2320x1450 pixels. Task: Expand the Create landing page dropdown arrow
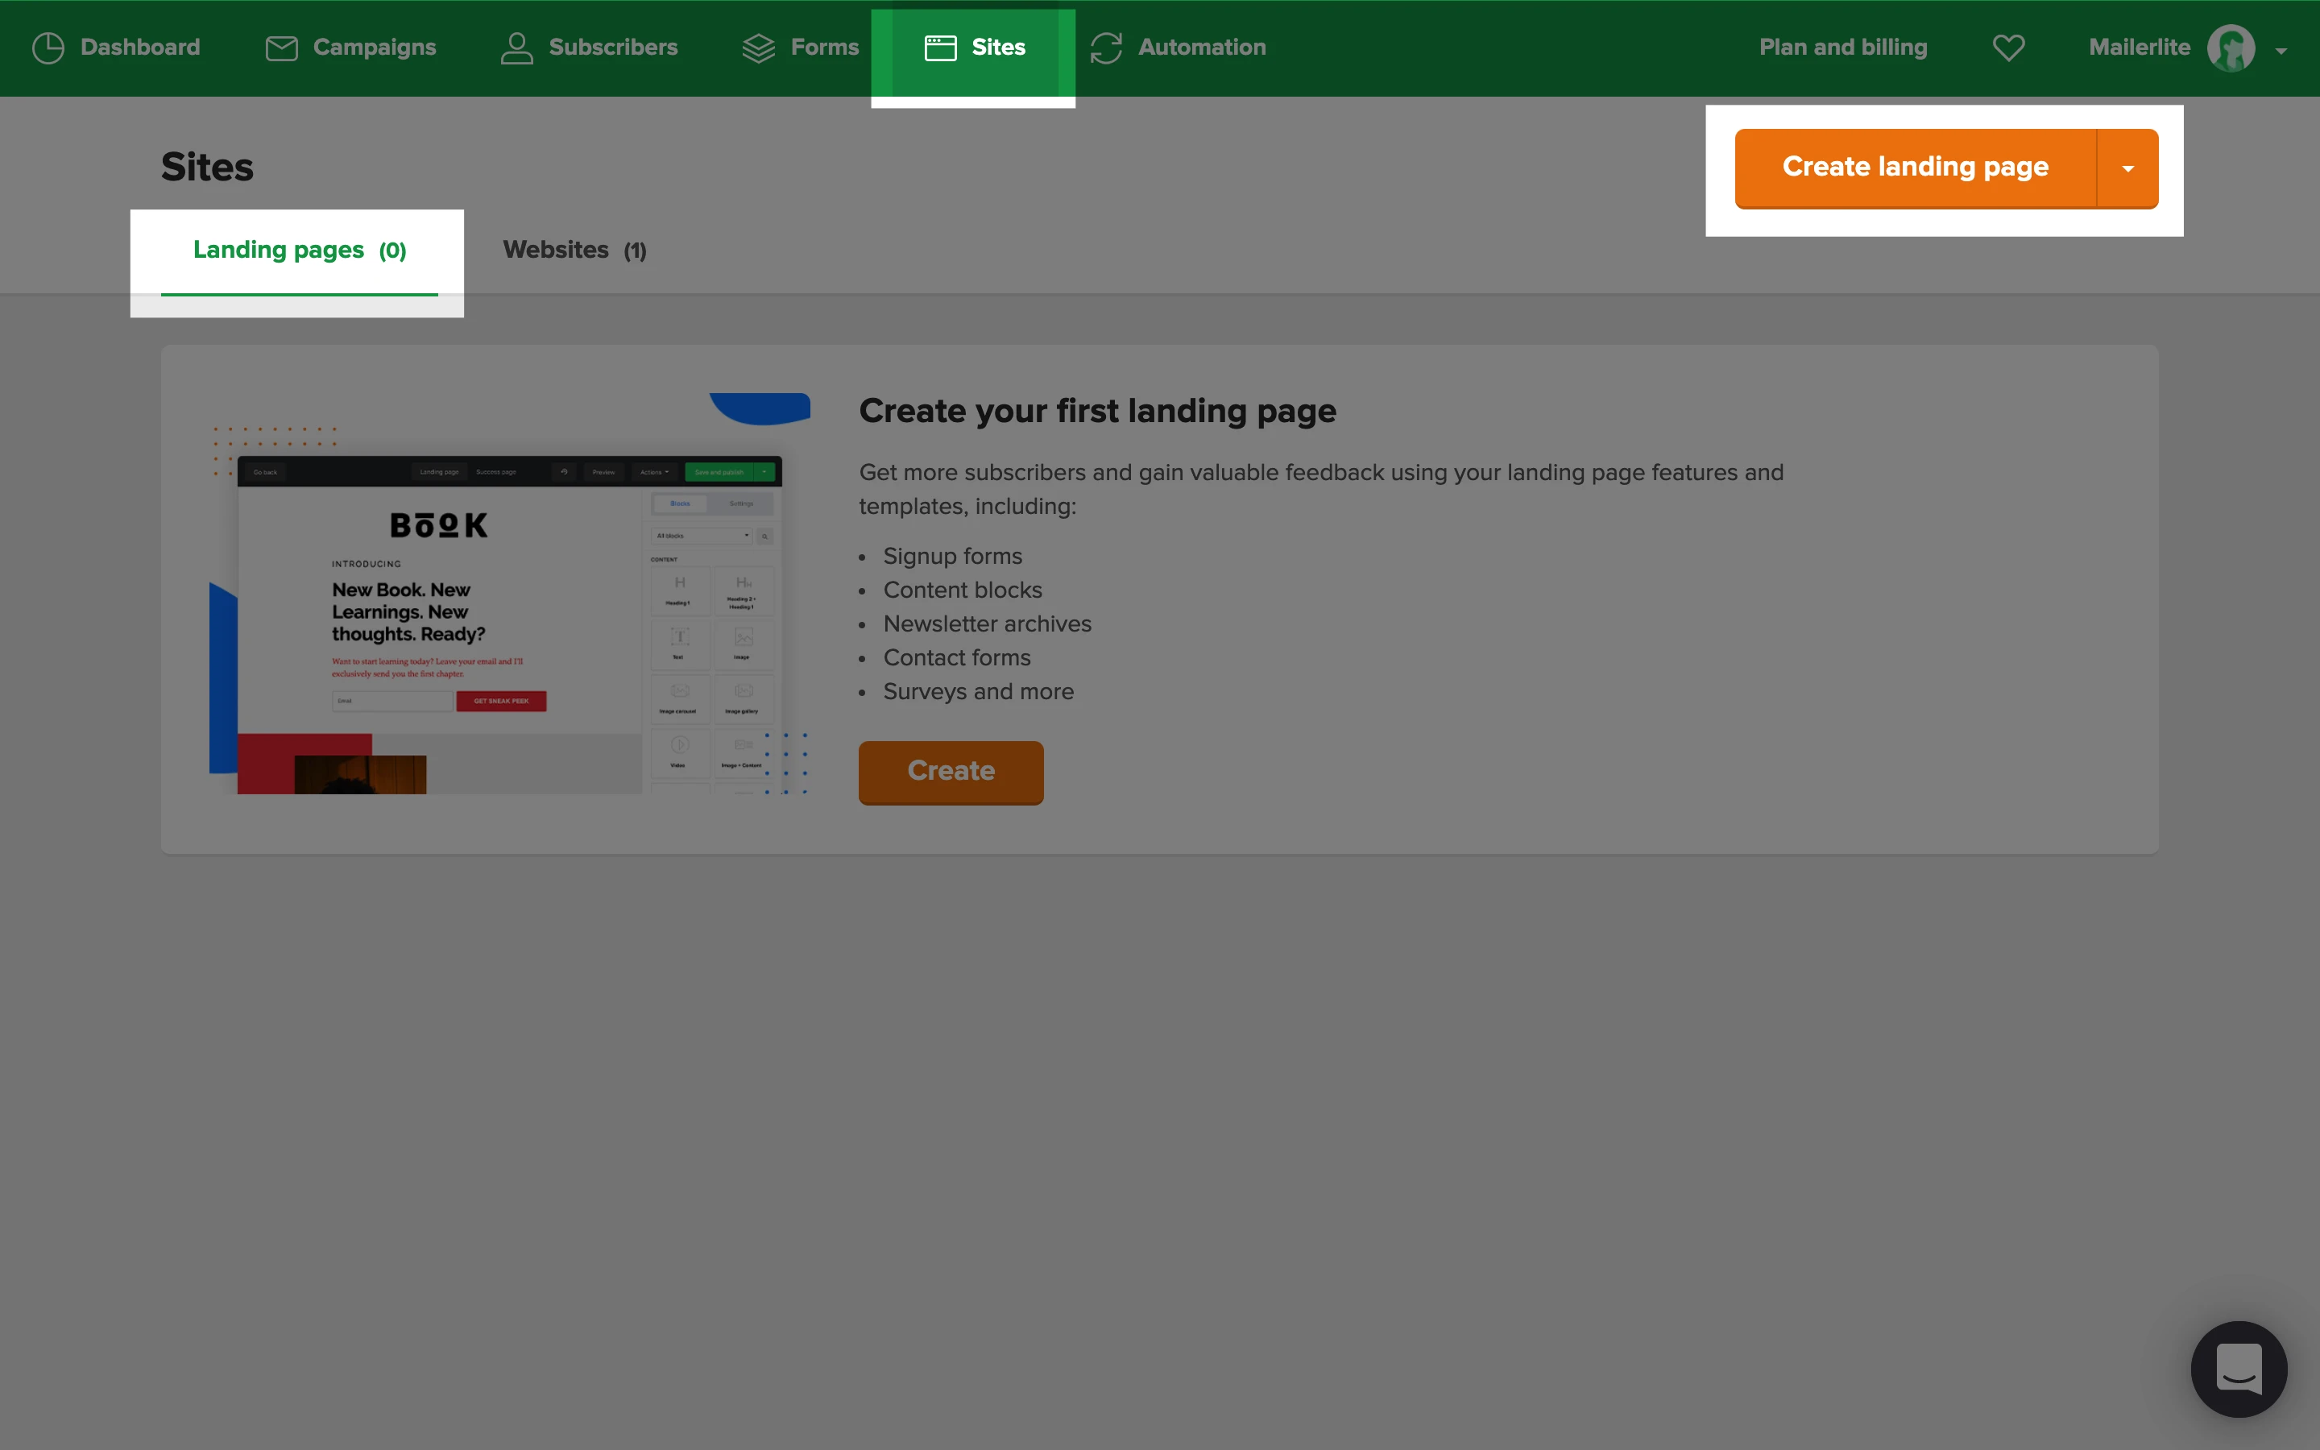click(x=2128, y=169)
